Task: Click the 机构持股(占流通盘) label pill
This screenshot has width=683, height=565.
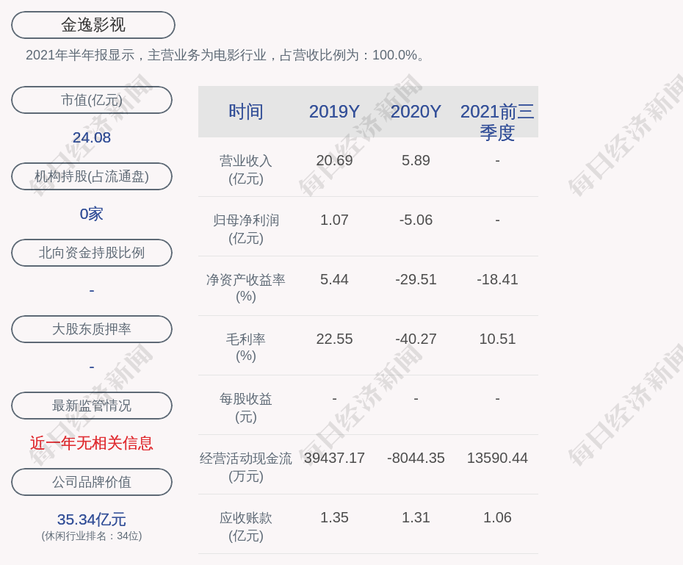Action: pos(92,176)
